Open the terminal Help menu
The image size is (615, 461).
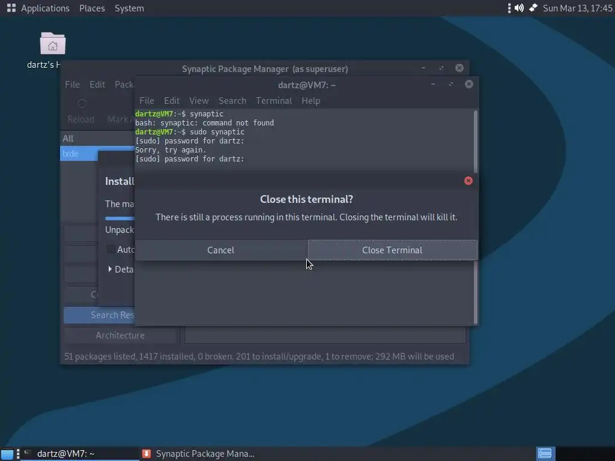tap(311, 101)
